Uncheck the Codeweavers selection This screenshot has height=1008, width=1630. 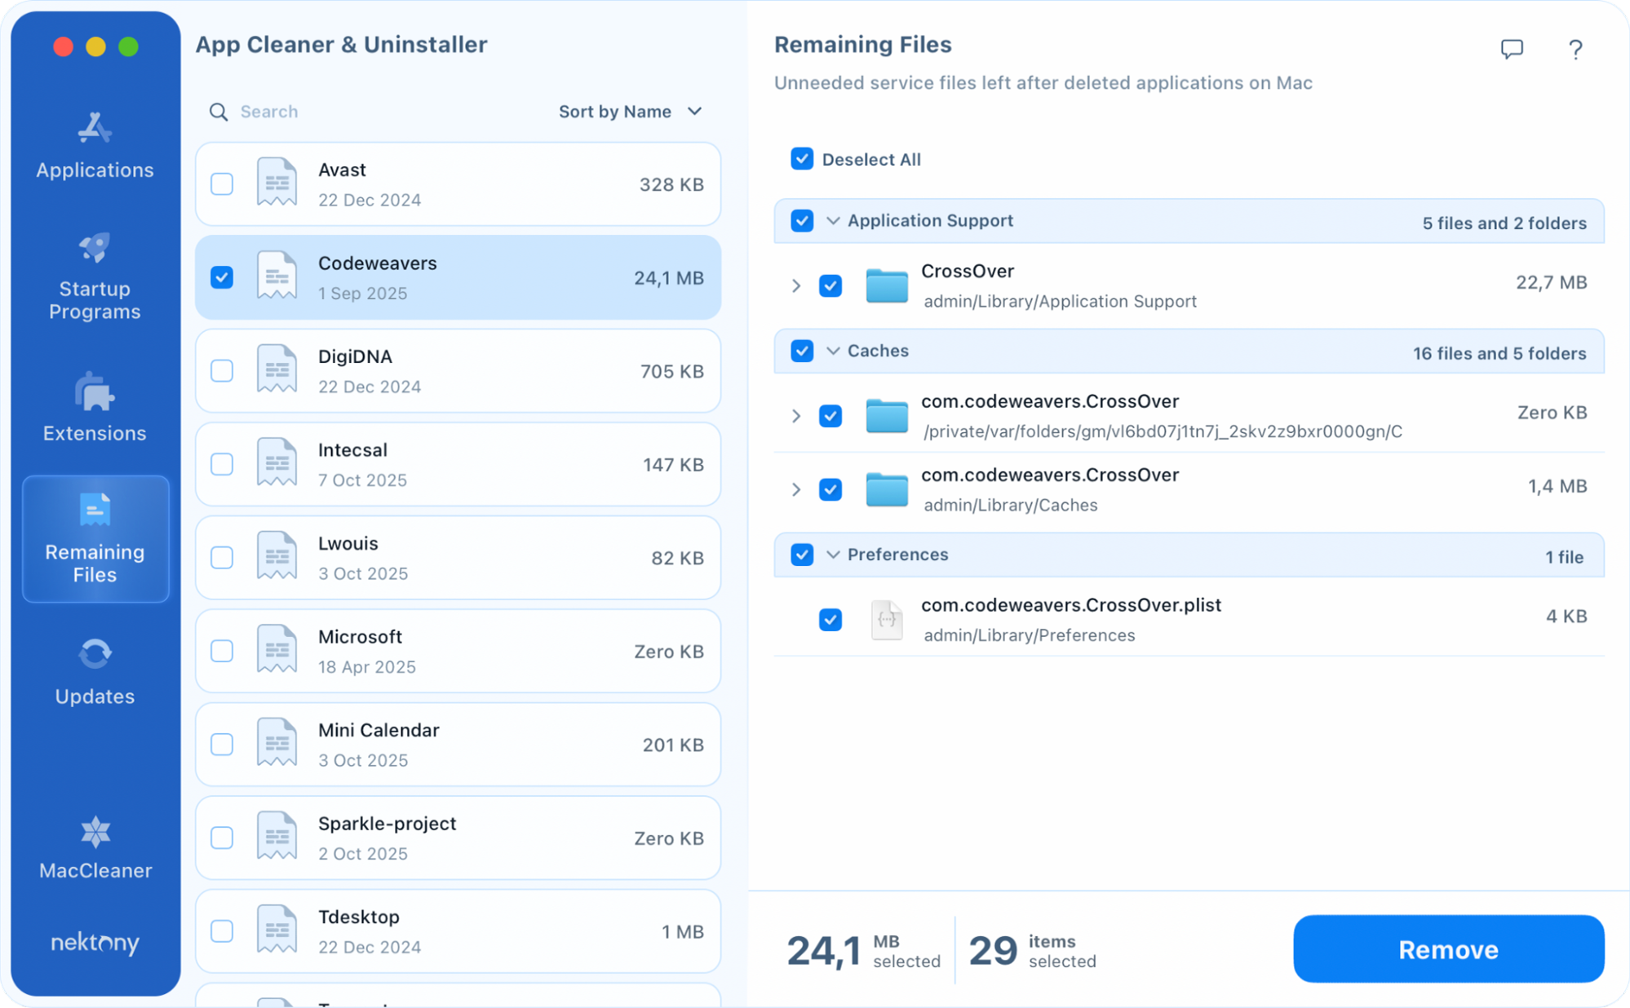click(221, 276)
